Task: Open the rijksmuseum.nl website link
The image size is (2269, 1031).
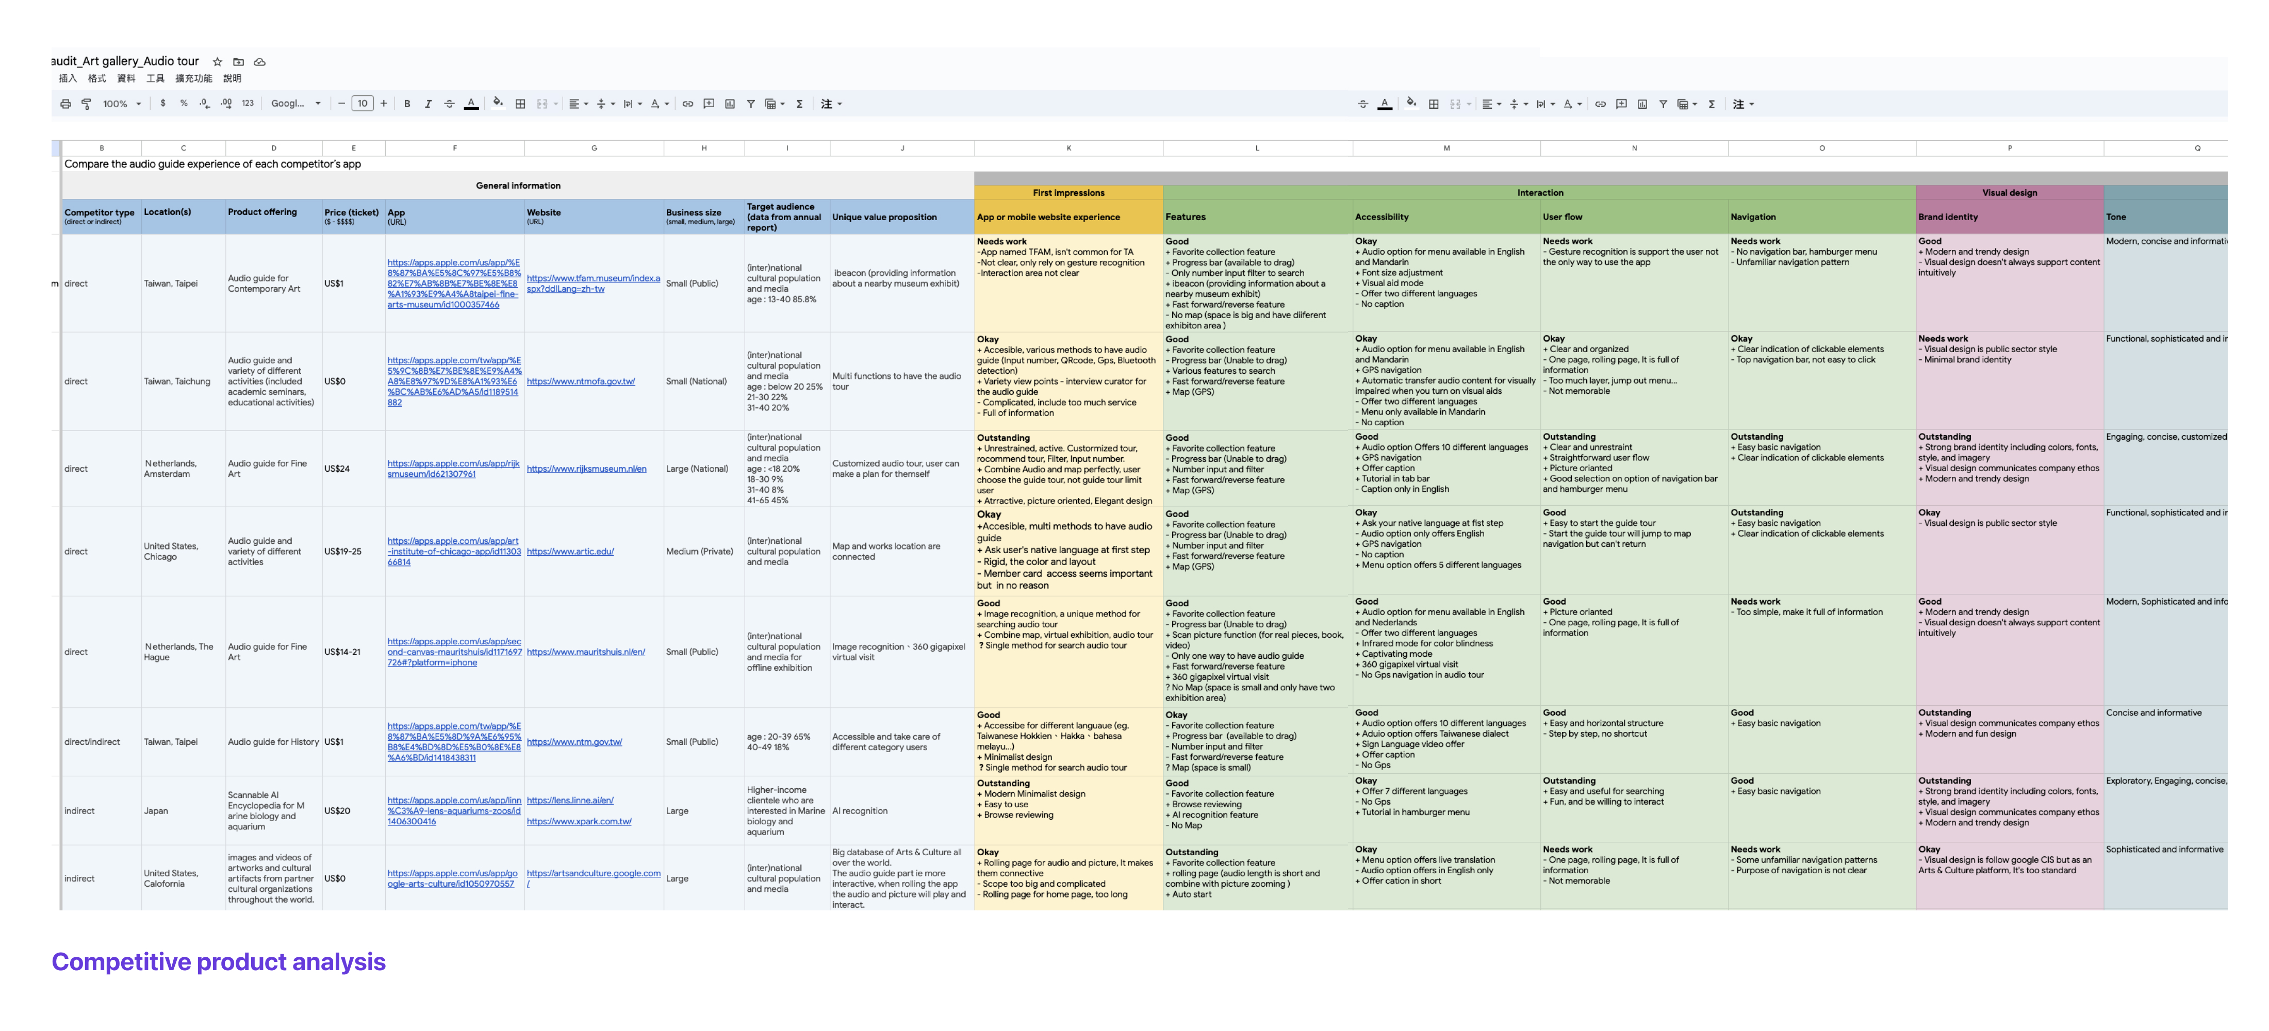Action: [586, 469]
